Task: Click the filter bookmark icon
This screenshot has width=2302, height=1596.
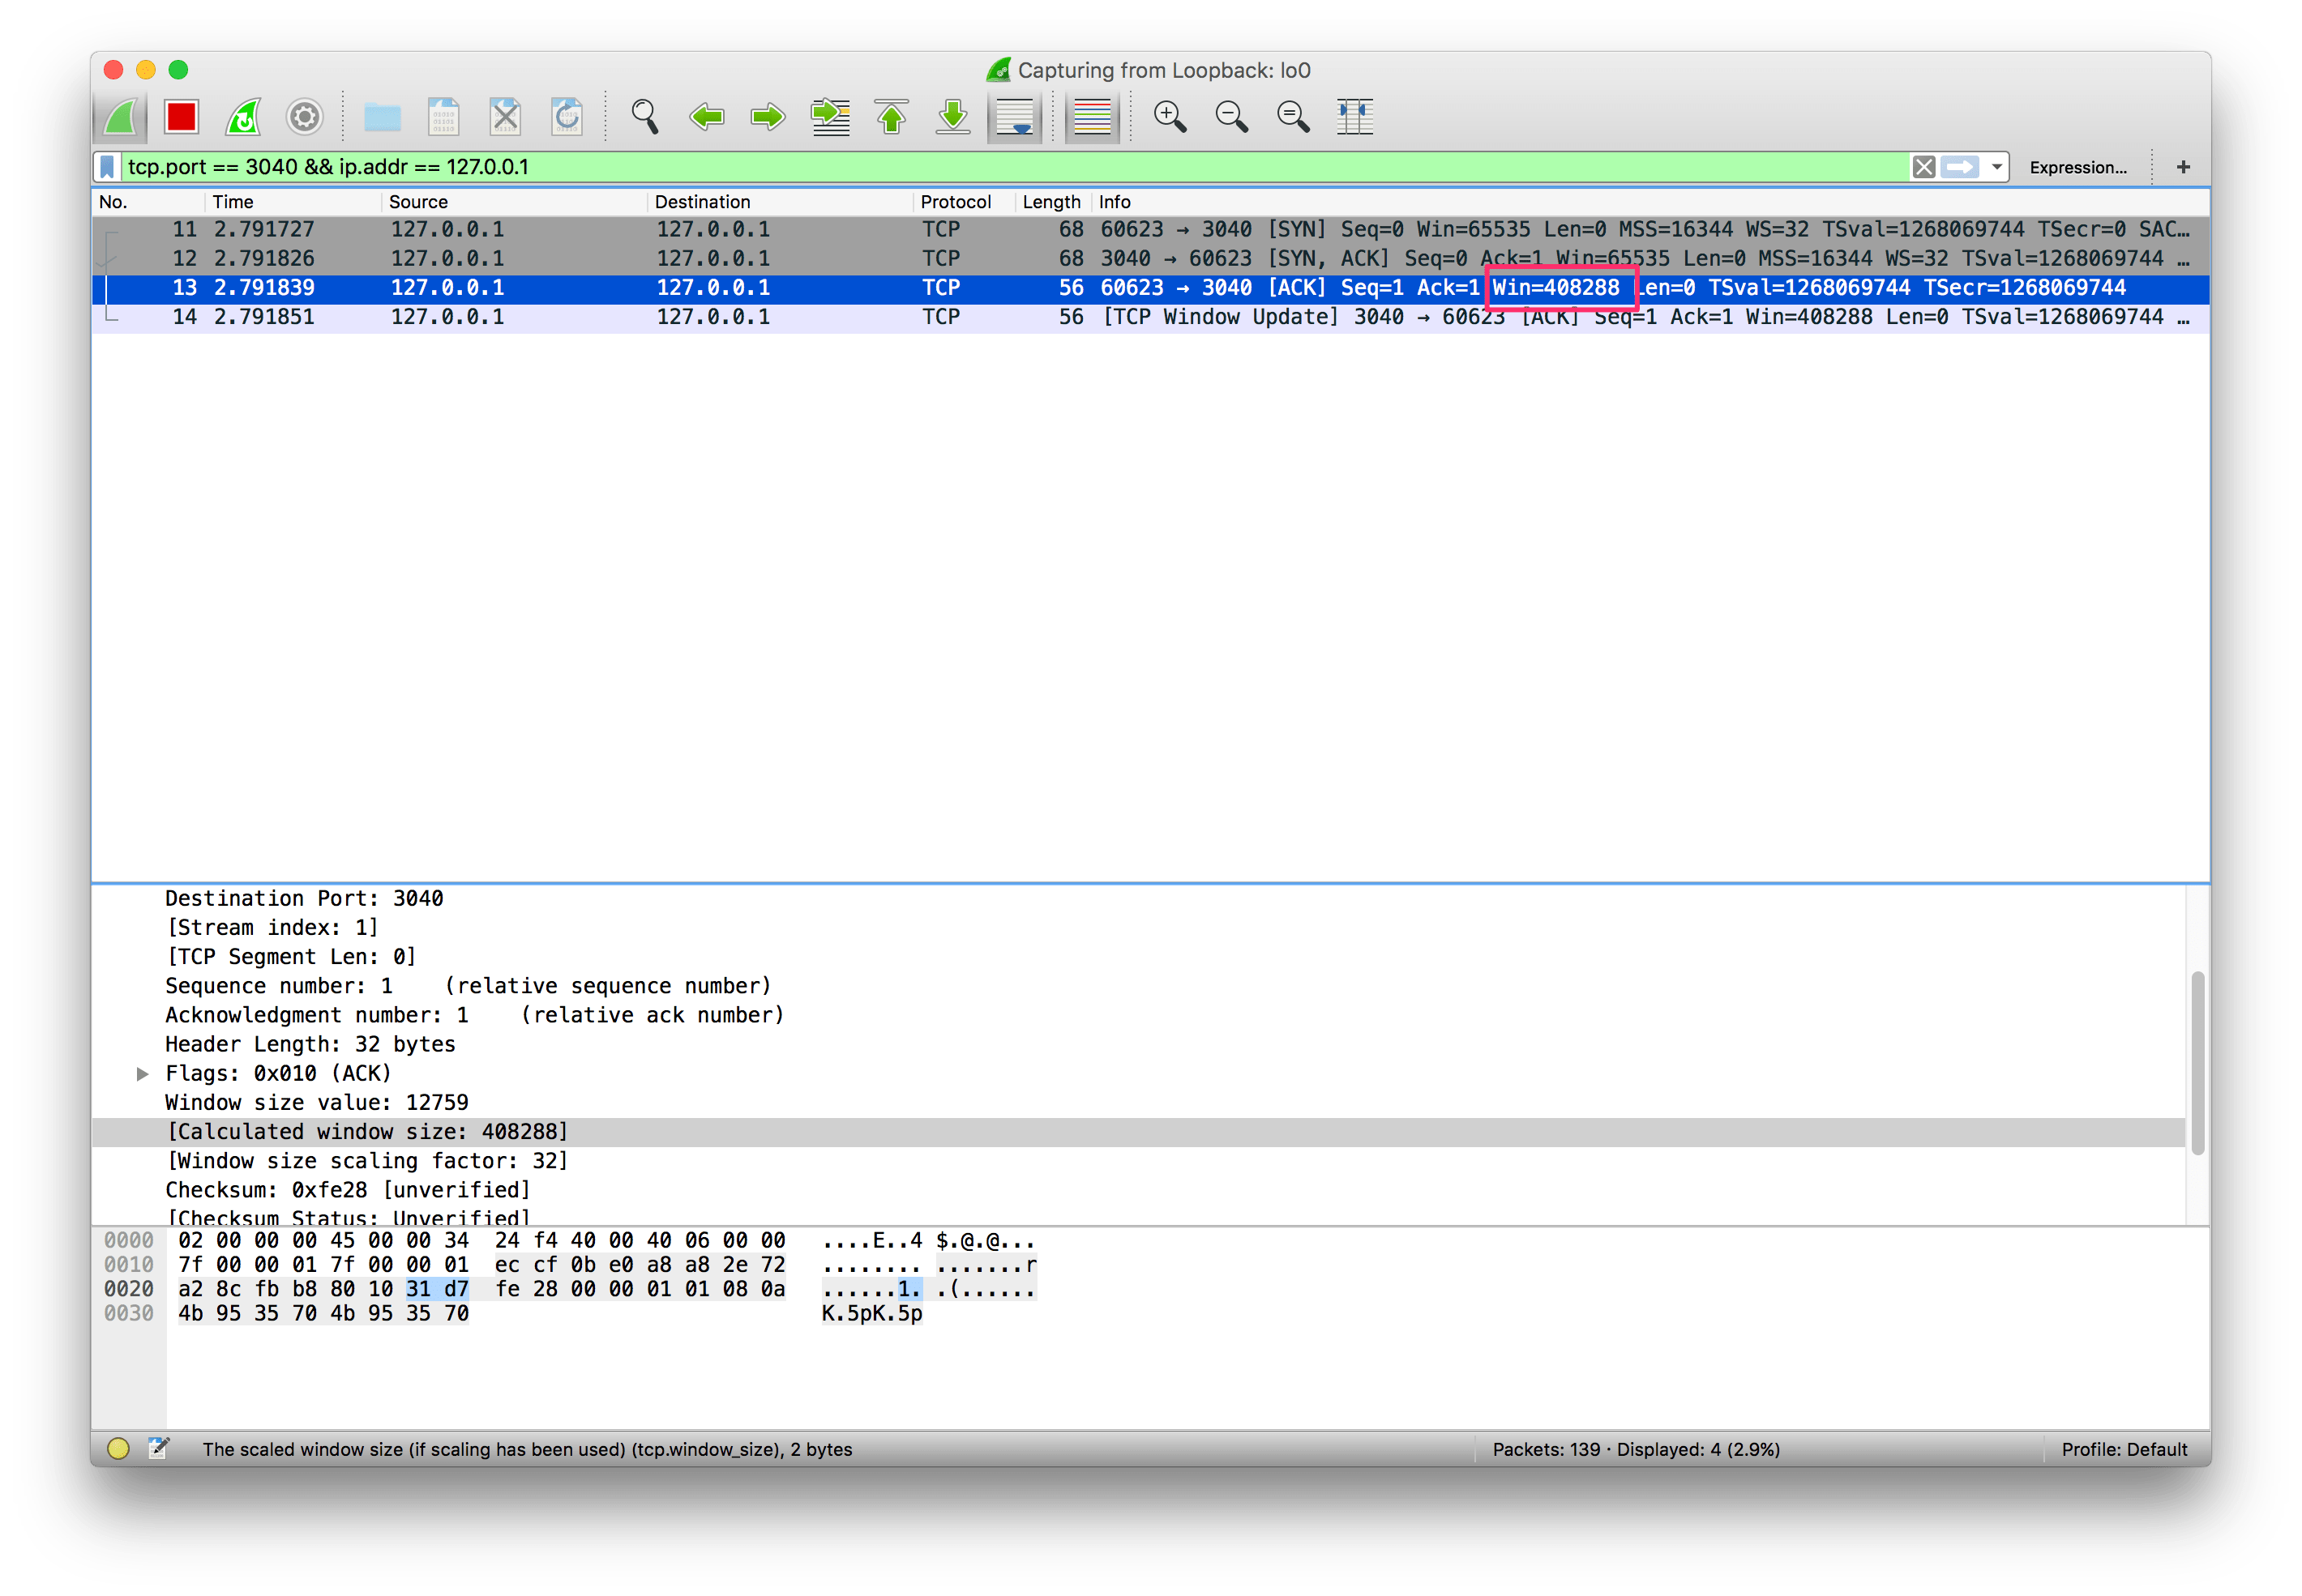Action: point(107,167)
